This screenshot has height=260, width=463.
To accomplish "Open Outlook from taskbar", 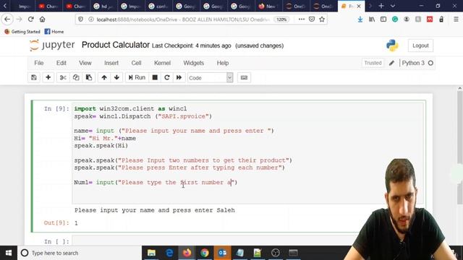I will tap(222, 253).
